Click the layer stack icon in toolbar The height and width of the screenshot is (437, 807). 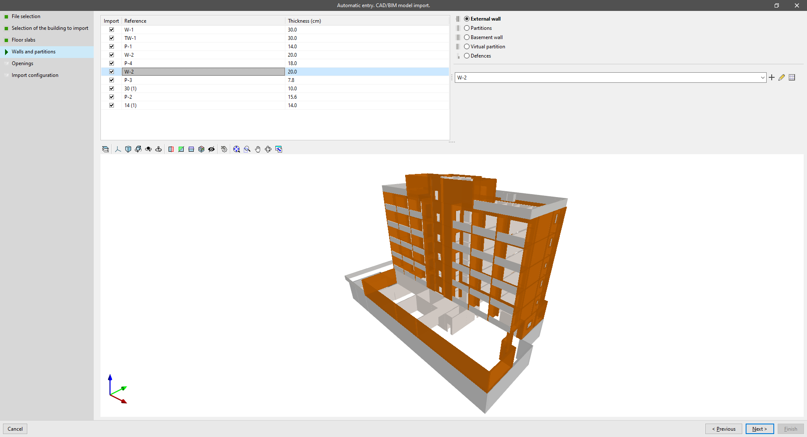(105, 149)
